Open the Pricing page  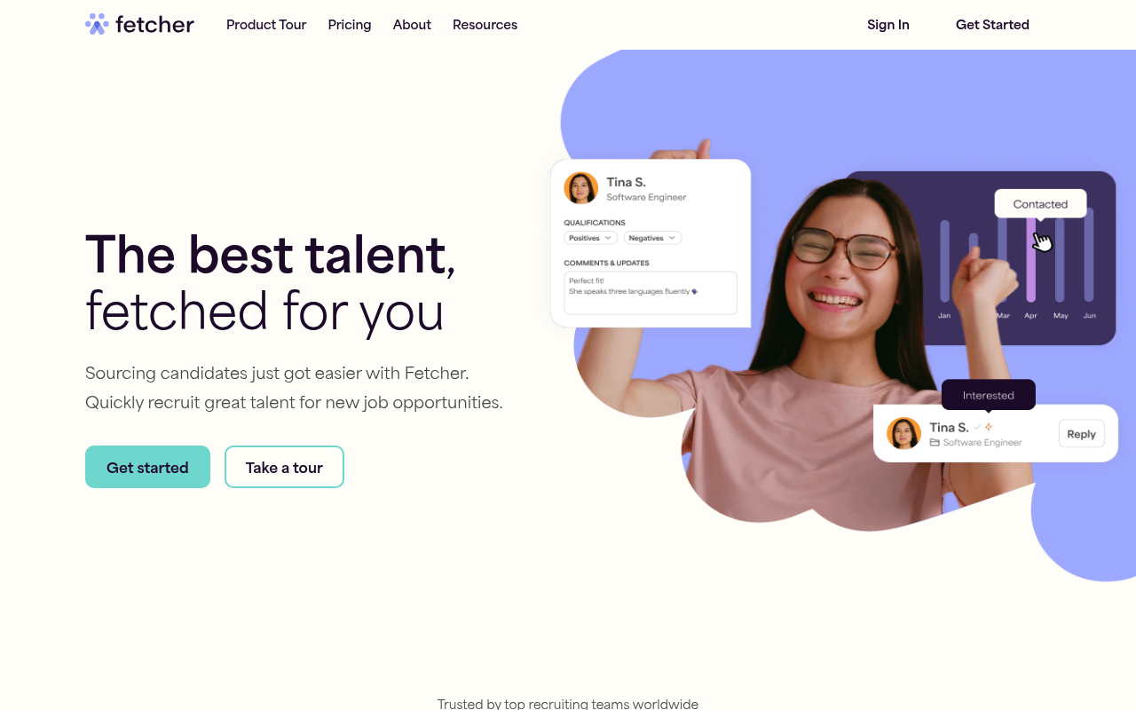point(350,25)
